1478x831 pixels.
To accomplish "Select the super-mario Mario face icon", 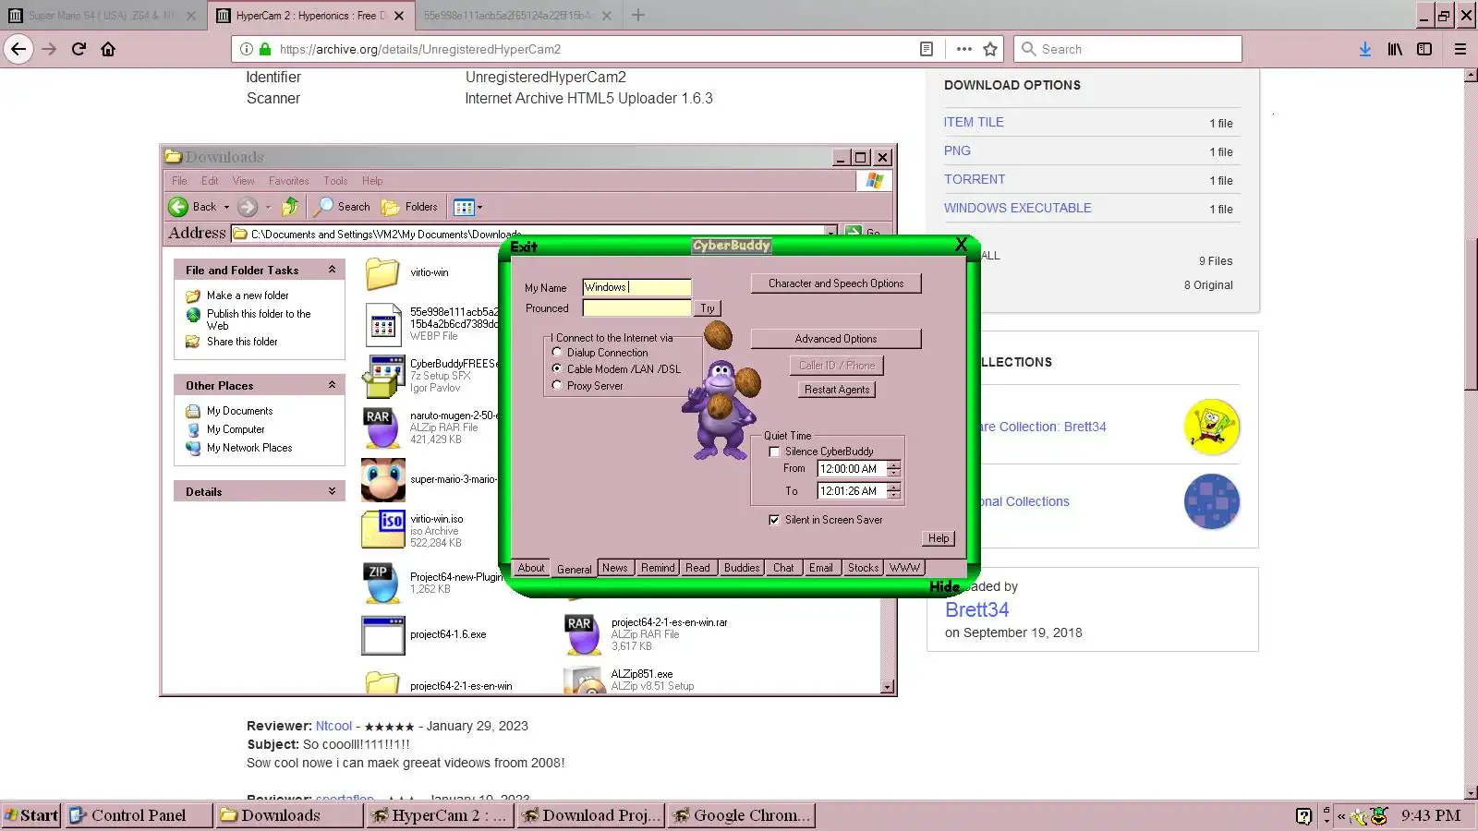I will click(x=383, y=480).
